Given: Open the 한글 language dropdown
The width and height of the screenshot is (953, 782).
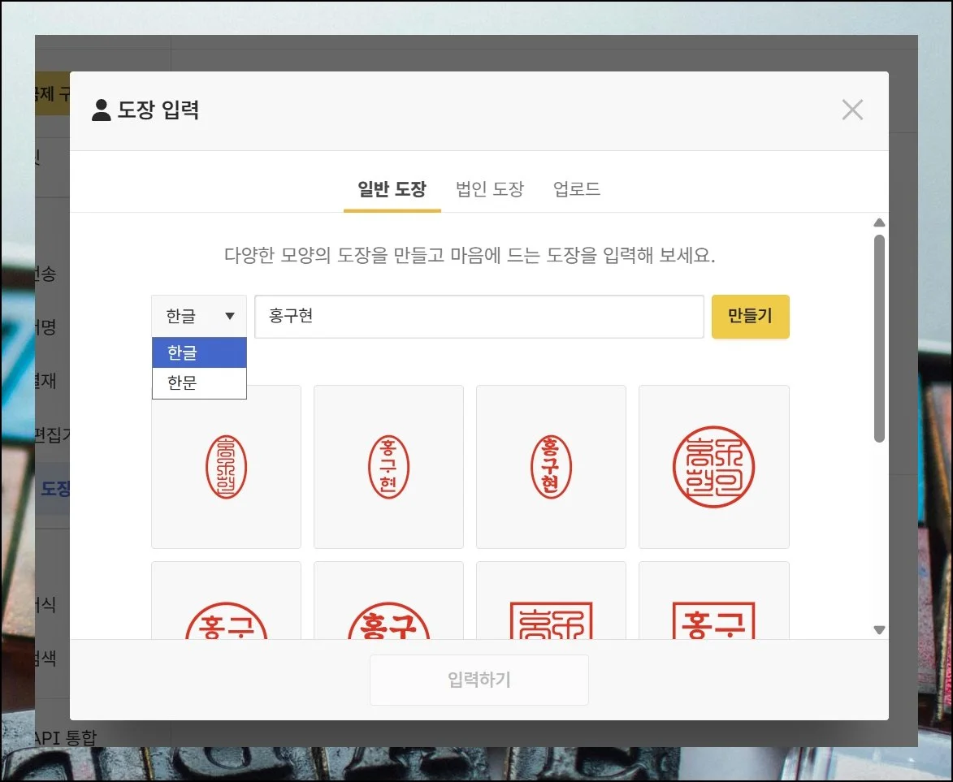Looking at the screenshot, I should click(x=199, y=316).
